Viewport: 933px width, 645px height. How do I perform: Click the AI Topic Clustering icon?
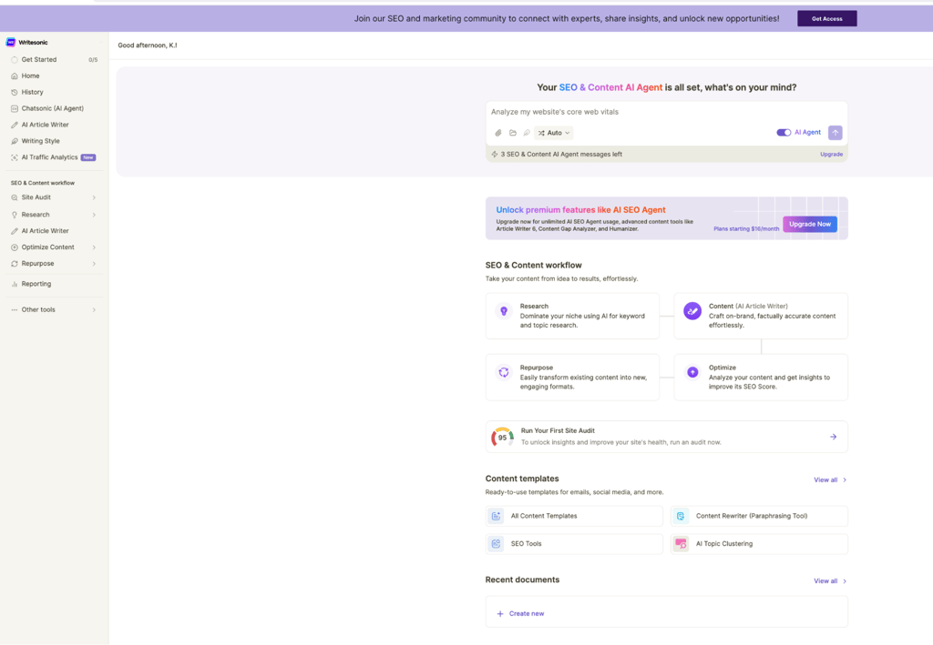tap(680, 543)
